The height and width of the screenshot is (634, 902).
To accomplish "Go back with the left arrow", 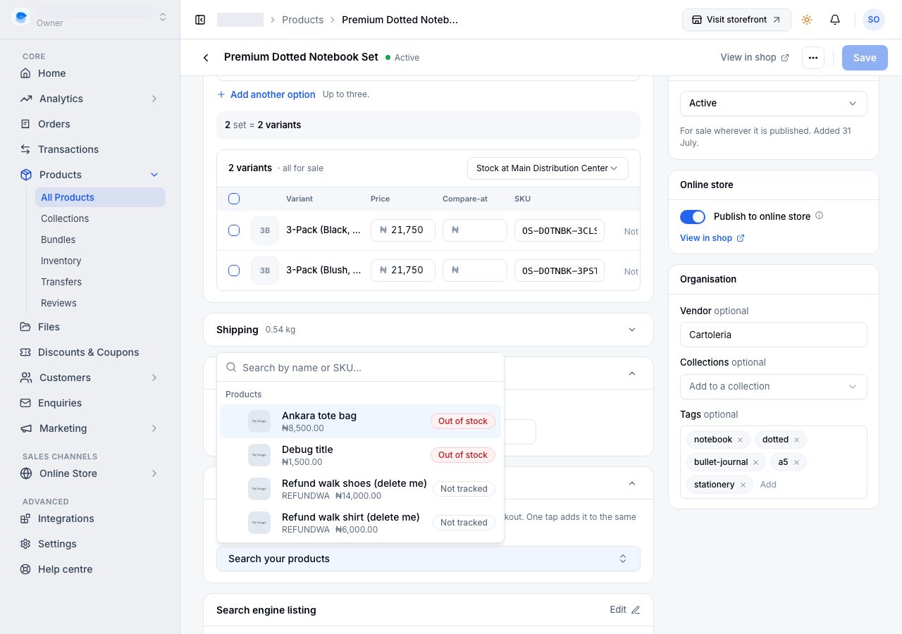I will [x=206, y=58].
